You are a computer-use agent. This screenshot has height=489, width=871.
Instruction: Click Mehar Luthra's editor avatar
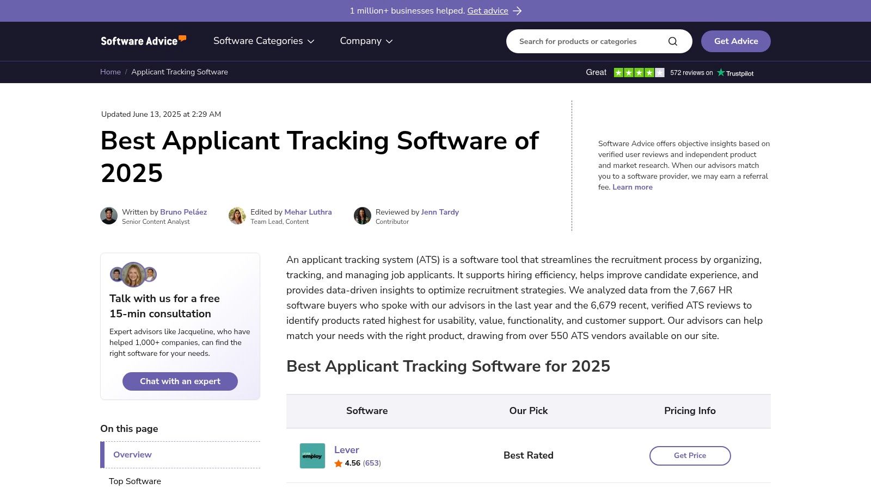click(x=237, y=216)
